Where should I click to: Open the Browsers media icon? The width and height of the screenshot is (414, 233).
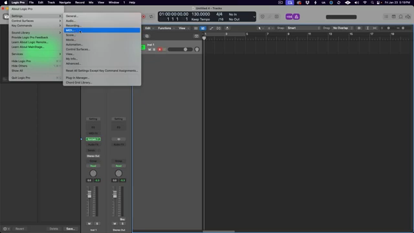[408, 17]
